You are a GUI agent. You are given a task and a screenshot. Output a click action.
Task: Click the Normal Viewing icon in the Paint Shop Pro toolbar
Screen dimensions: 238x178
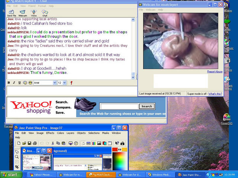pyautogui.click(x=76, y=143)
